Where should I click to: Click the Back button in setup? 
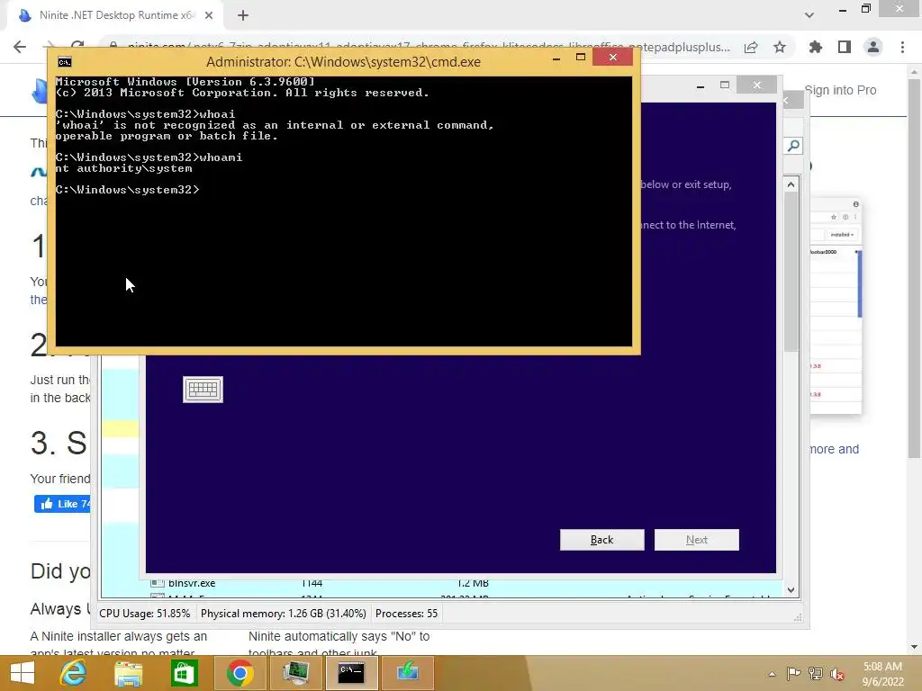(x=601, y=540)
